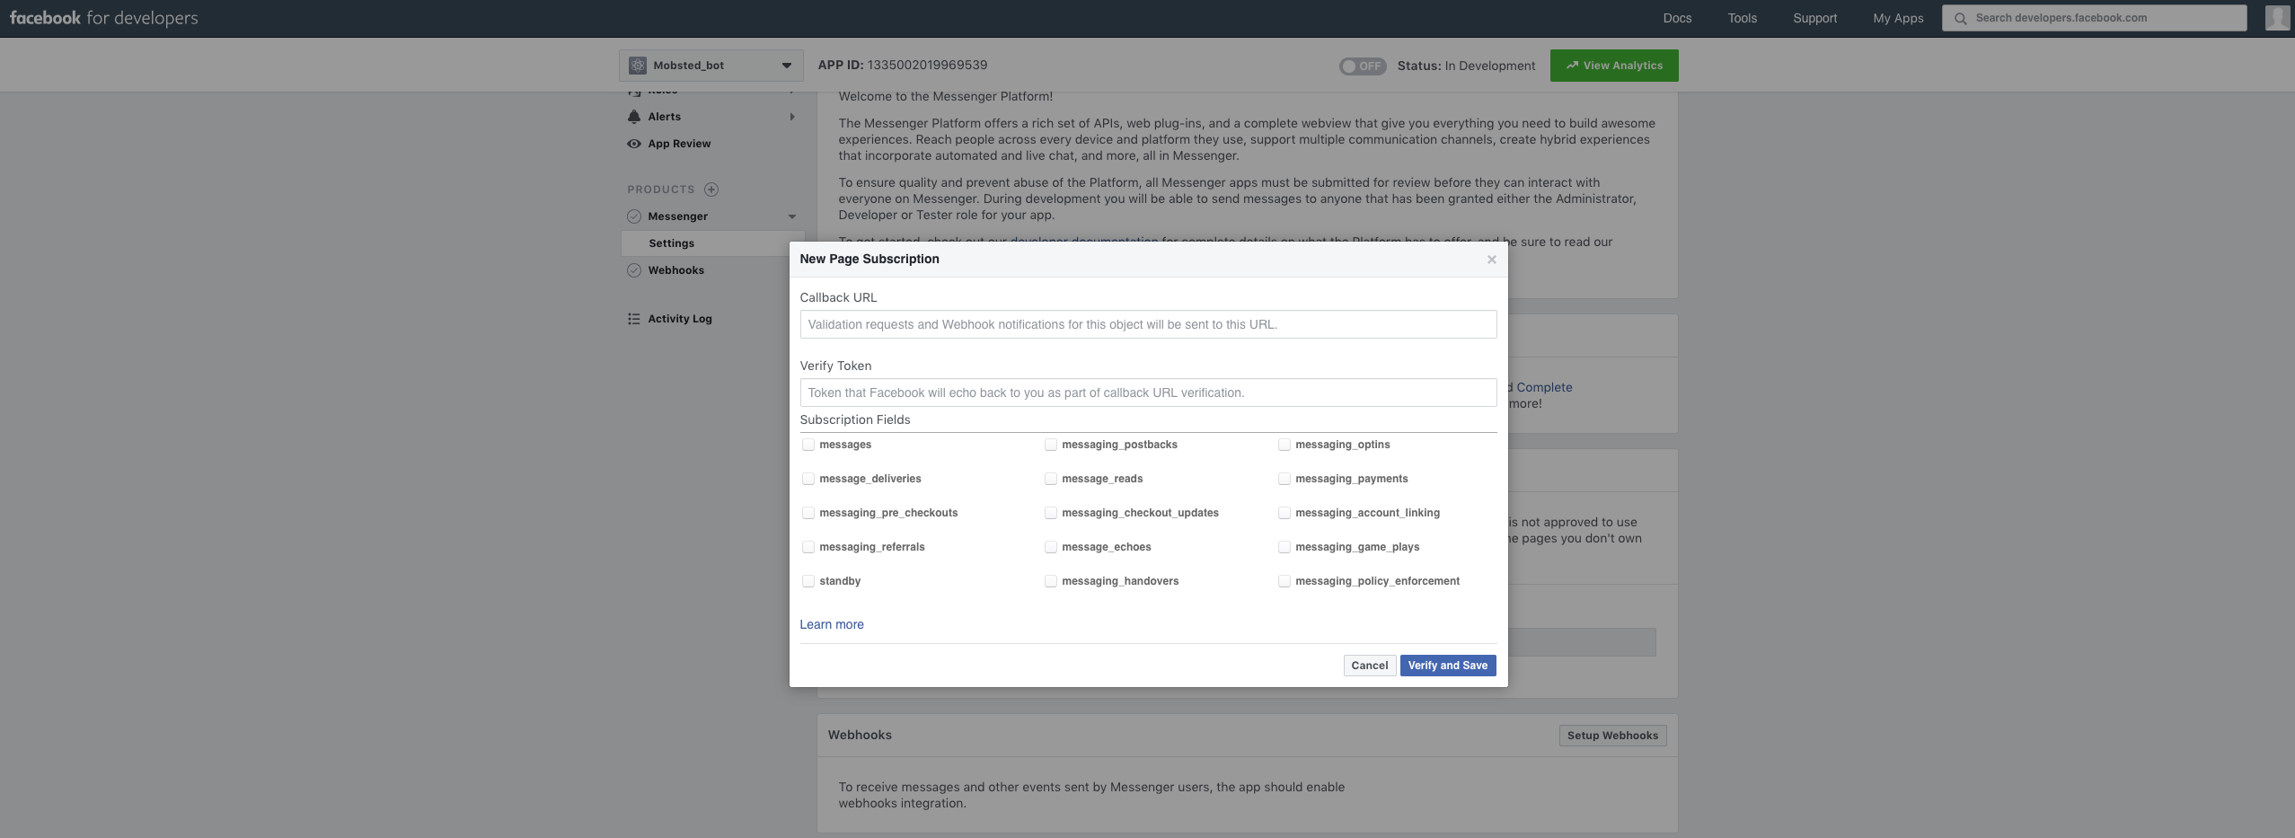Select messaging_account_linking checkbox
This screenshot has width=2295, height=838.
(1284, 513)
